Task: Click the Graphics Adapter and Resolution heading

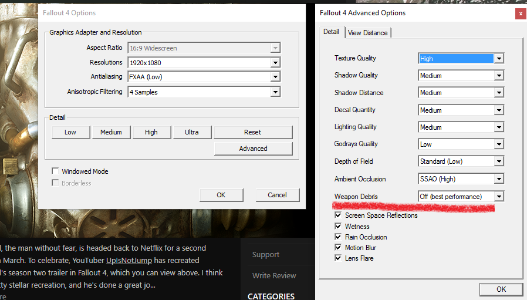Action: coord(96,32)
